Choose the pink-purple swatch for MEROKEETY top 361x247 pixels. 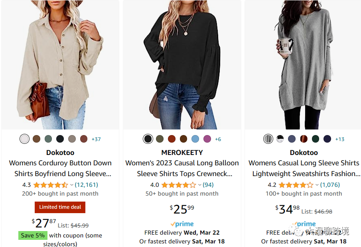(x=207, y=139)
